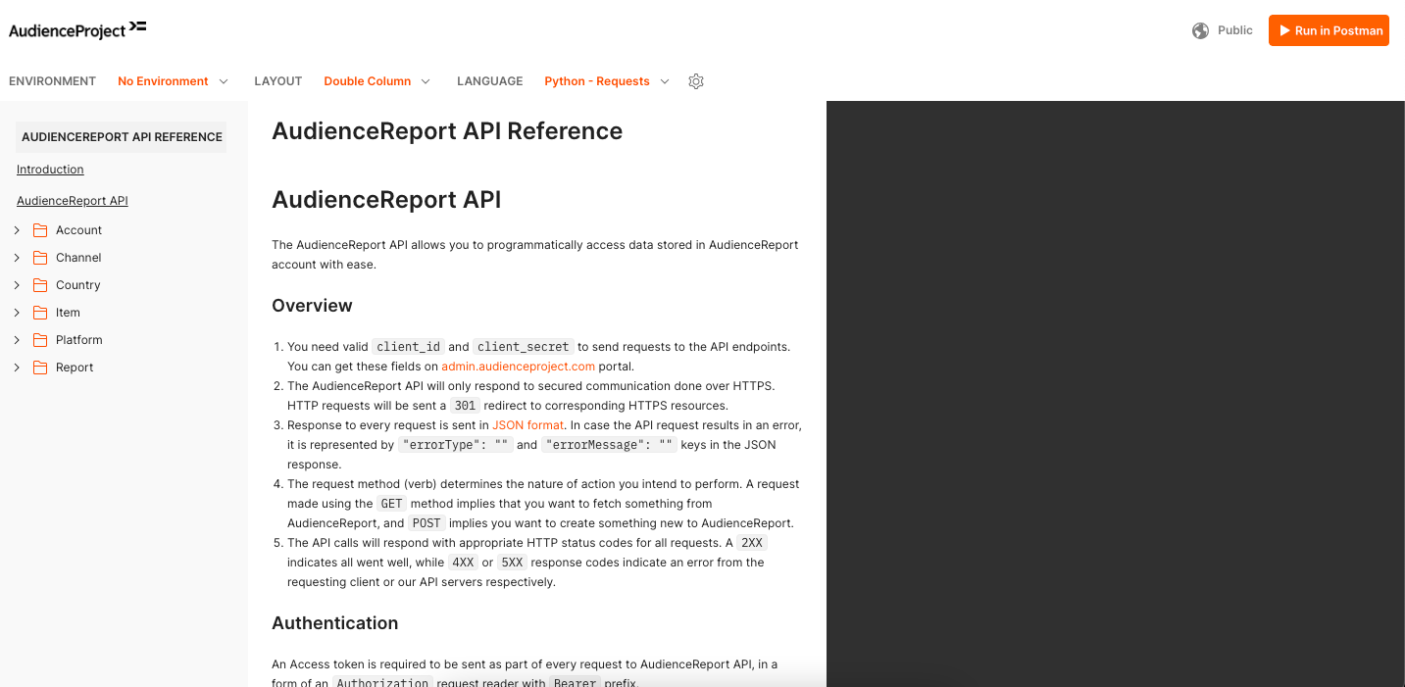
Task: Click the Public globe icon
Action: point(1200,30)
